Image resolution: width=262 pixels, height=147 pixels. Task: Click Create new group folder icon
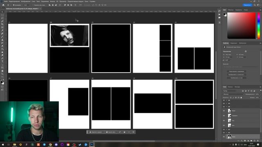tap(251, 141)
